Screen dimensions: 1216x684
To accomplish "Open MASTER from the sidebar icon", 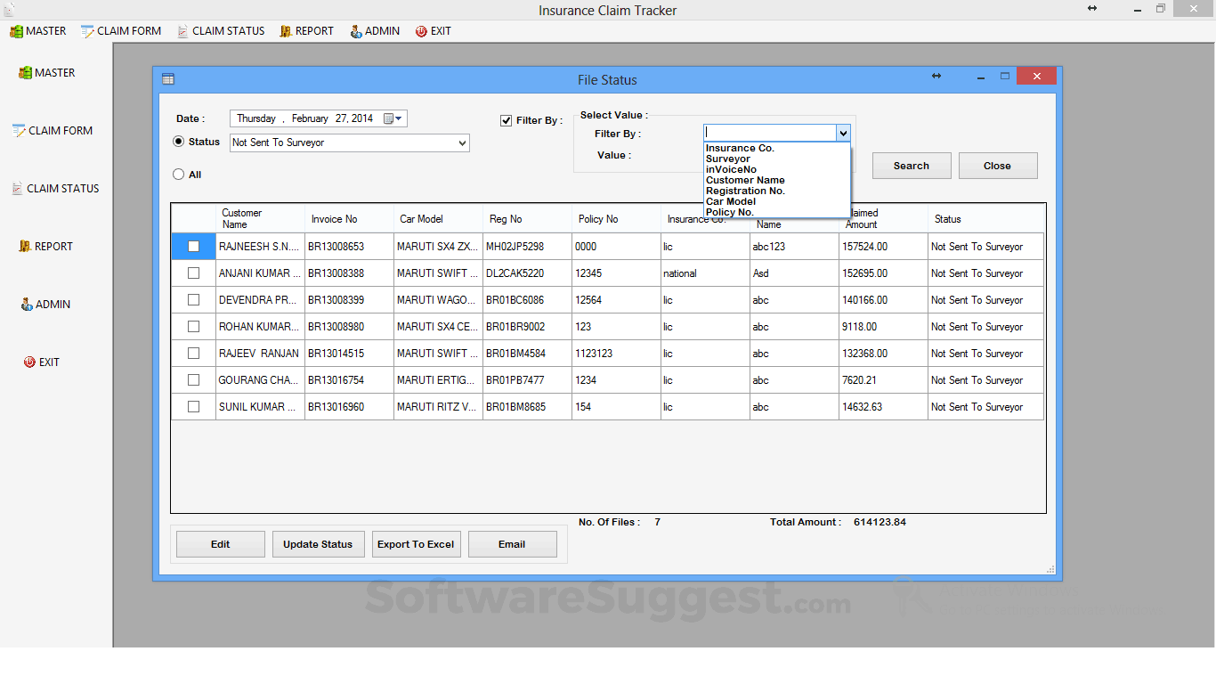I will point(45,72).
